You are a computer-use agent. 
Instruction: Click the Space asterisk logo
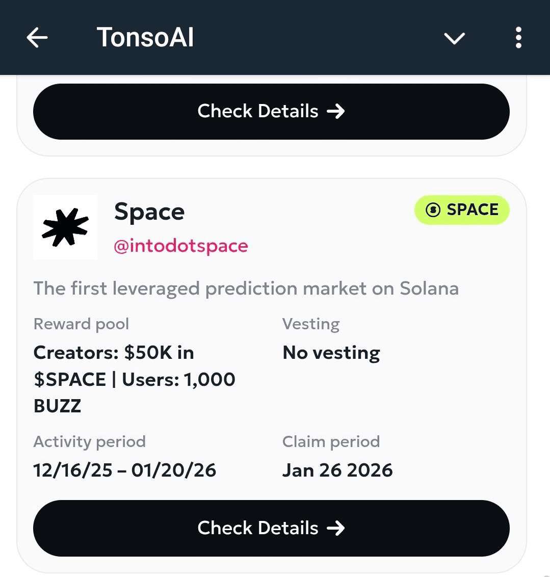tap(65, 227)
